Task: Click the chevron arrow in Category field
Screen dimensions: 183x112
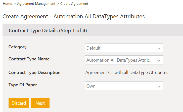Action: pos(158,48)
